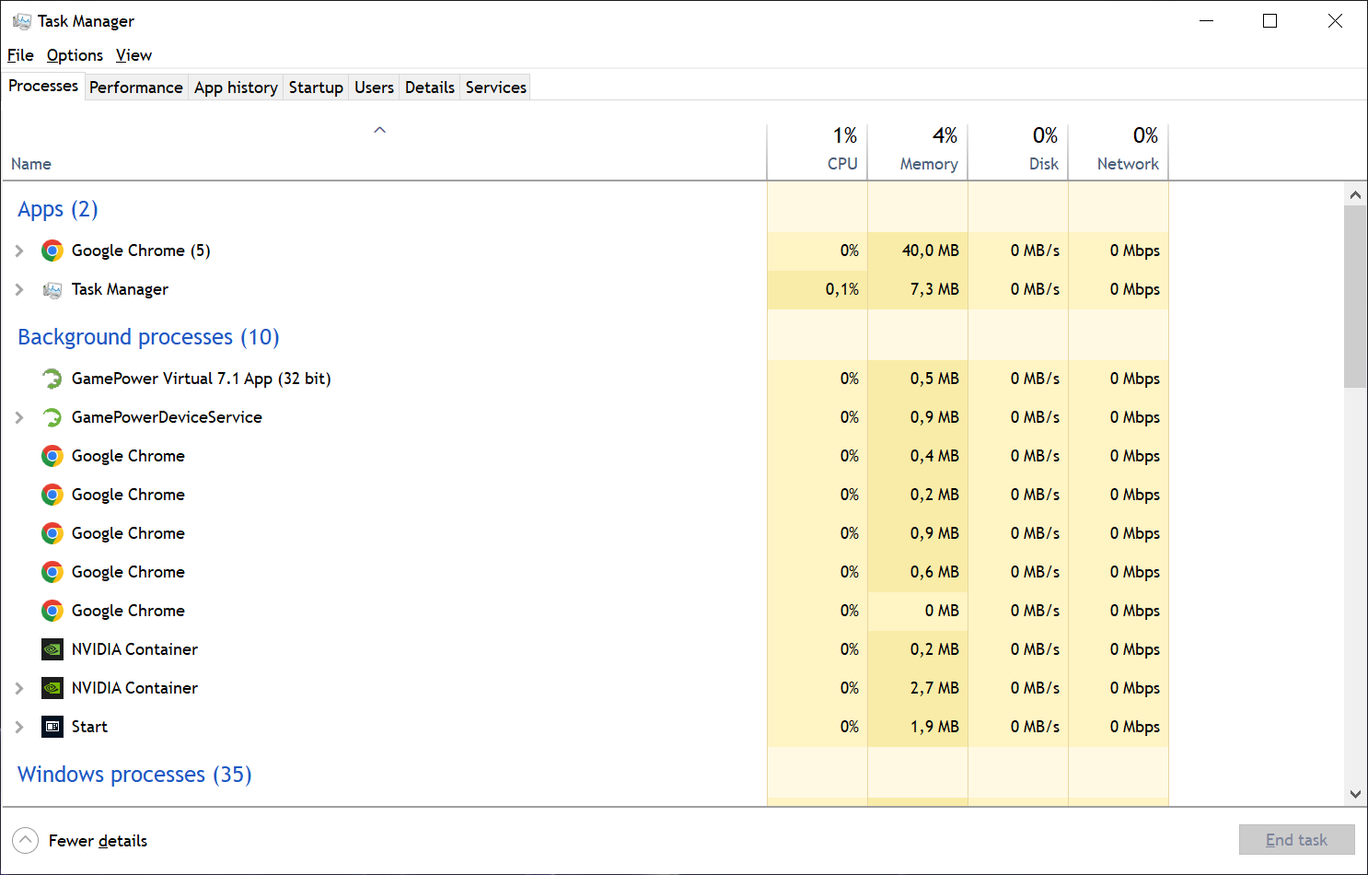Expand the Start process row
1368x875 pixels.
pyautogui.click(x=19, y=727)
